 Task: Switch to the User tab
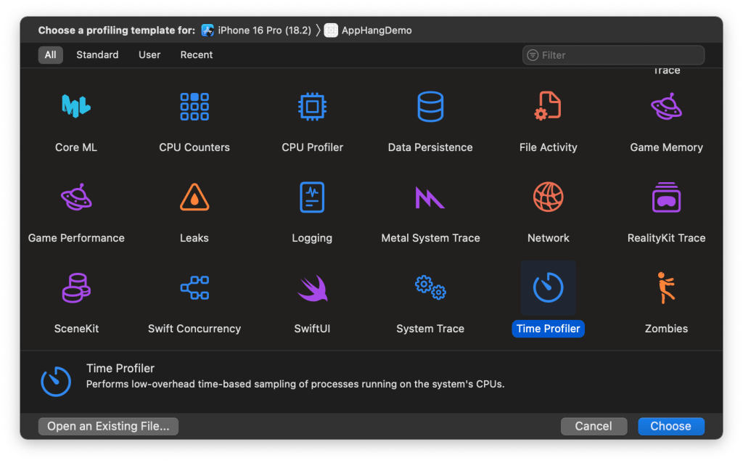(x=149, y=55)
